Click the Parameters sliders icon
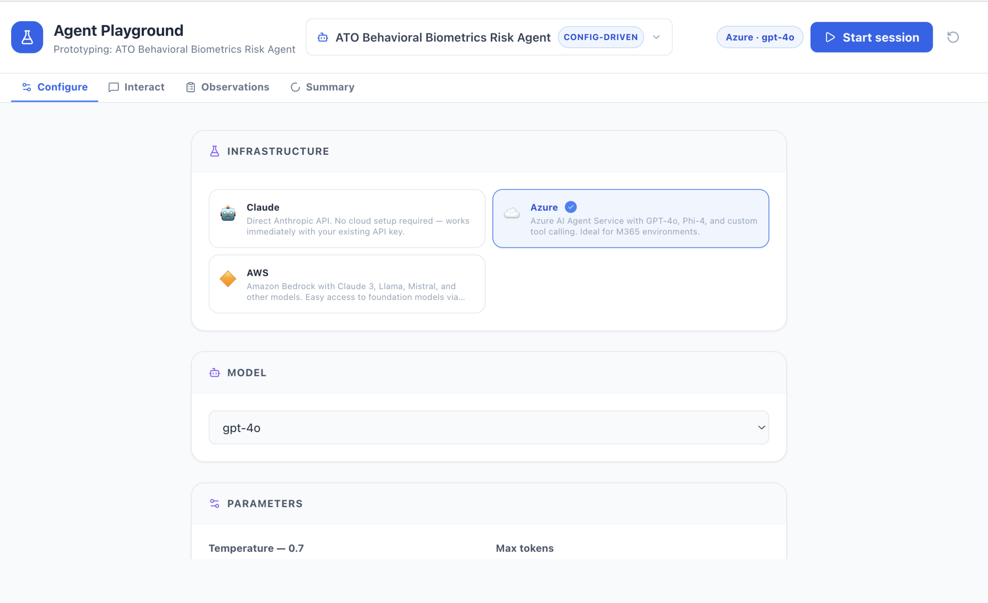 point(215,503)
